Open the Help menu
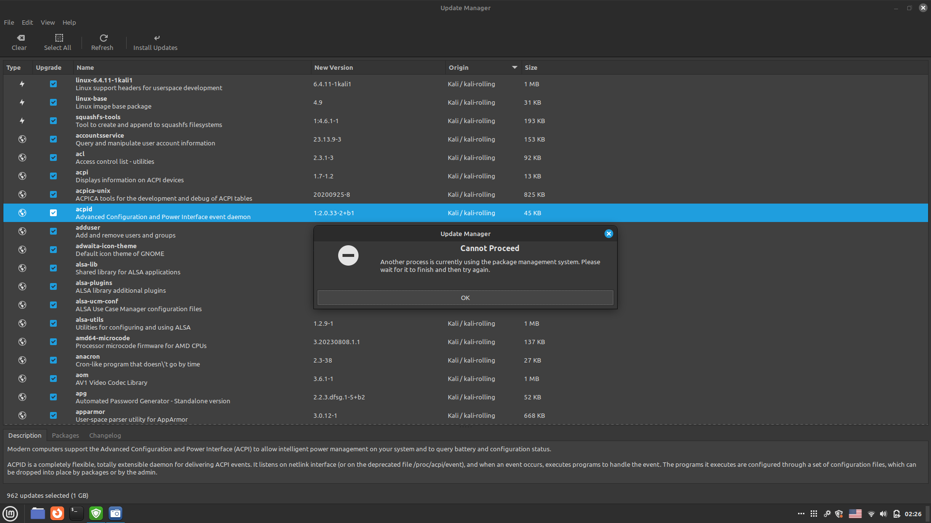 (x=69, y=22)
